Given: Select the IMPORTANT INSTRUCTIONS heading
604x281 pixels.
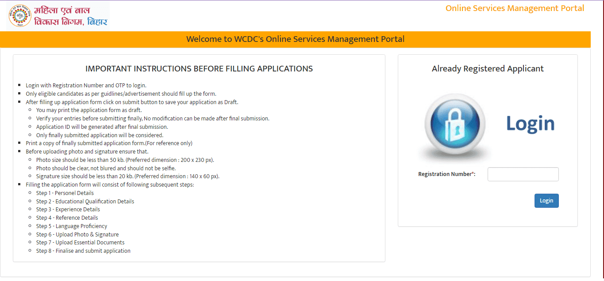Looking at the screenshot, I should tap(199, 69).
